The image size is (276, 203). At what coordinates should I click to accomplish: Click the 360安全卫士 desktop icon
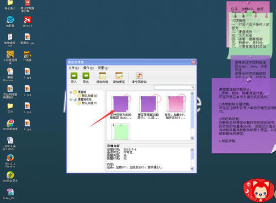coord(10,175)
